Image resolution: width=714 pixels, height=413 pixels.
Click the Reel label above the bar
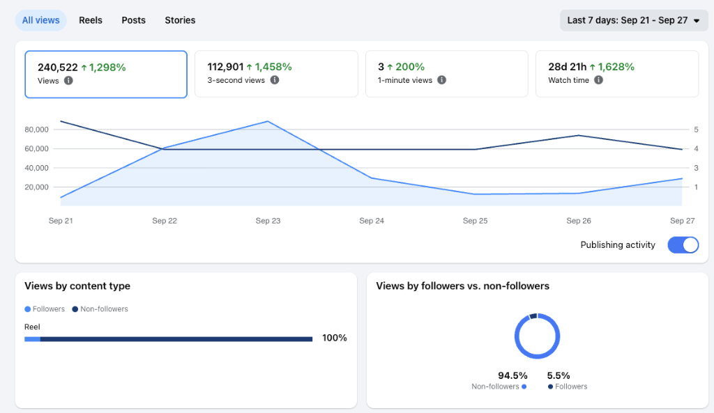tap(32, 327)
